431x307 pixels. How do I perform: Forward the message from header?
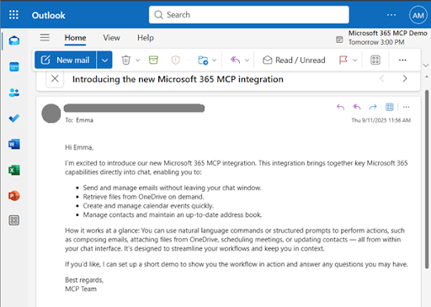click(x=373, y=107)
